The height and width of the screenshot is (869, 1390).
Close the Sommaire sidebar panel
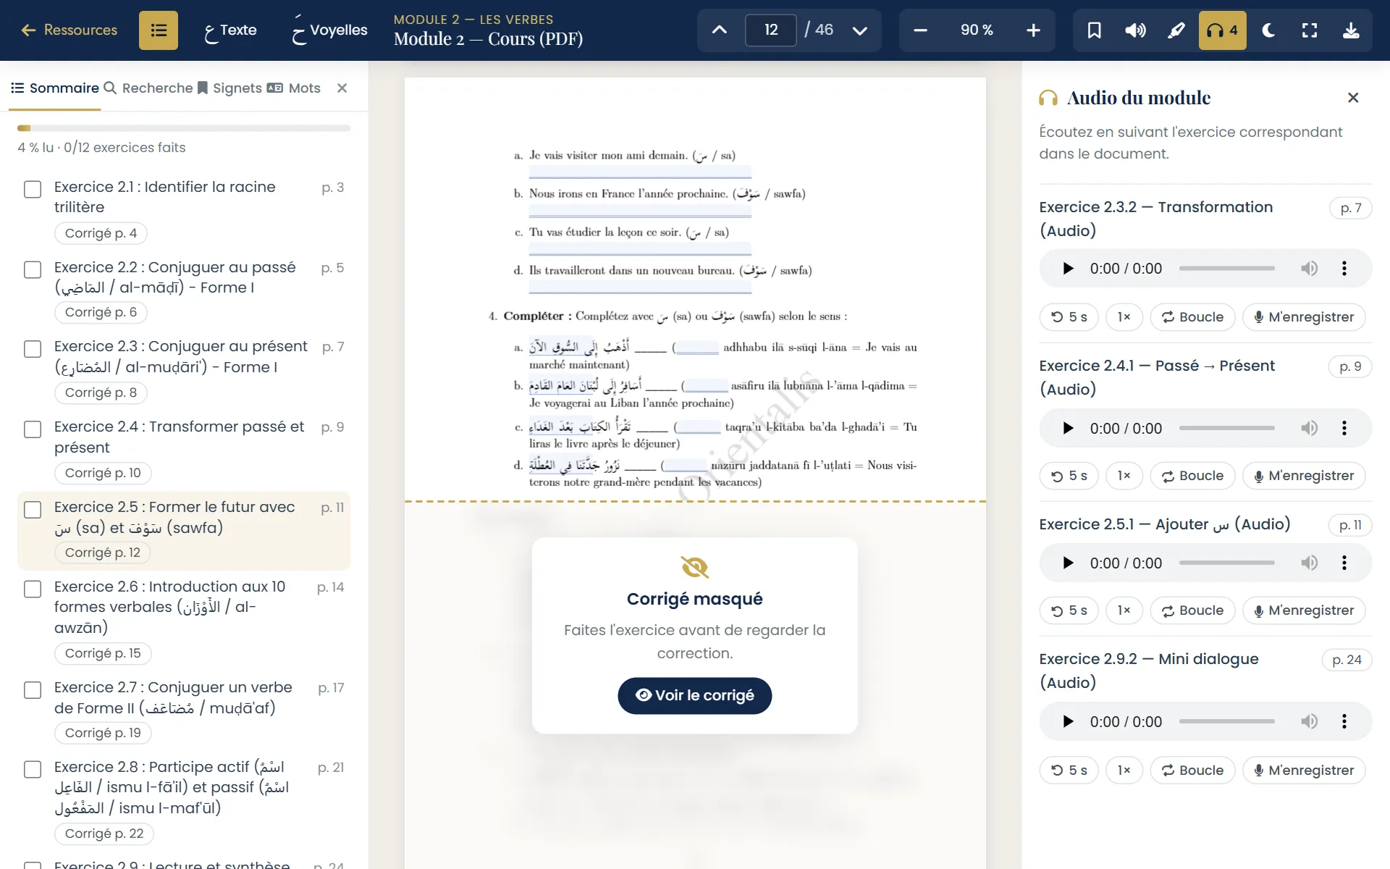(x=342, y=88)
